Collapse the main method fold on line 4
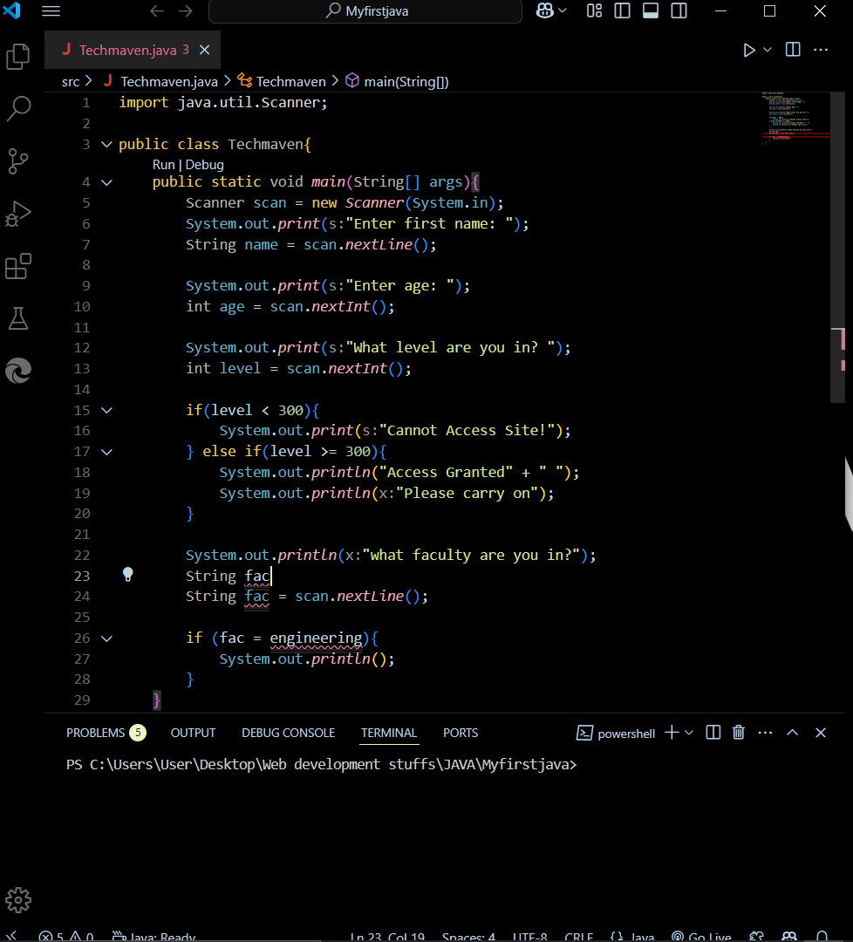Viewport: 853px width, 942px height. click(106, 182)
